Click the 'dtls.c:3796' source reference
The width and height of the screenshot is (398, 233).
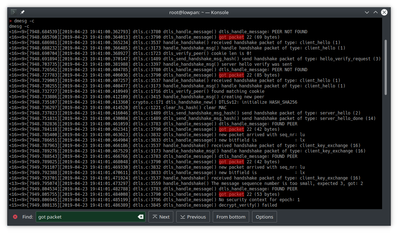147,200
